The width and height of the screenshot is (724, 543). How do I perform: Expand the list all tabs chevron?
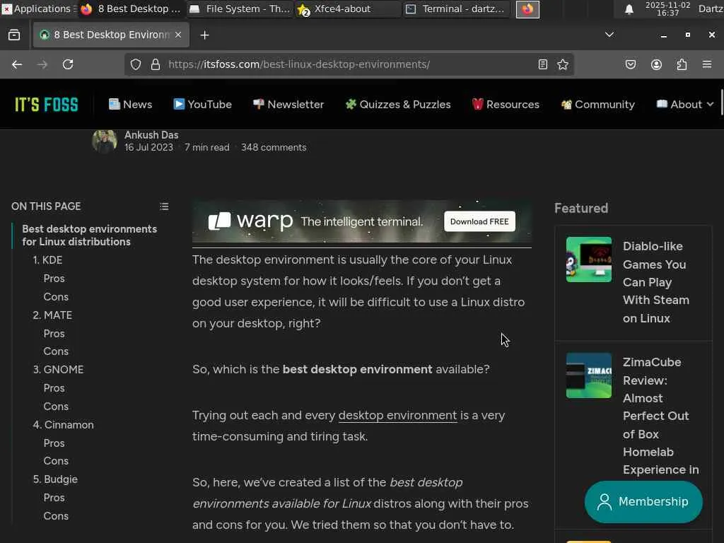[x=609, y=35]
